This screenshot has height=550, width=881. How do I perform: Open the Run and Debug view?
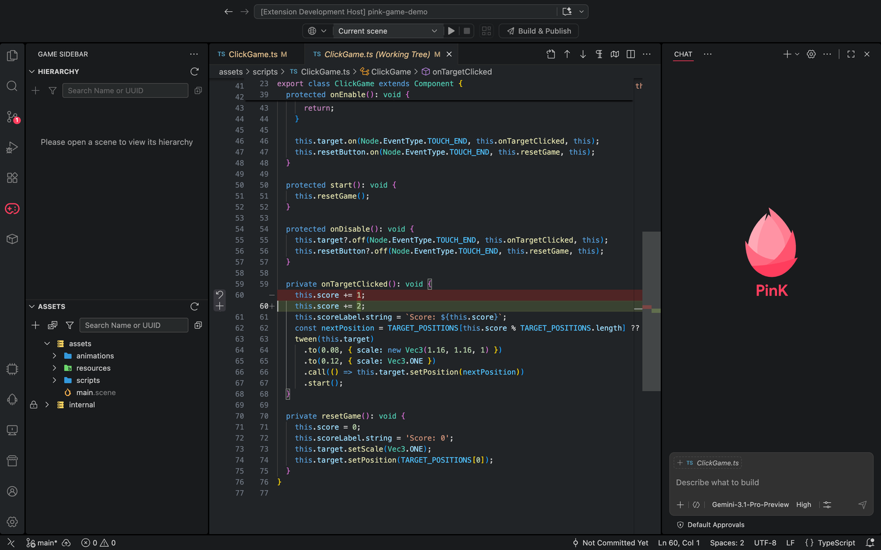12,147
